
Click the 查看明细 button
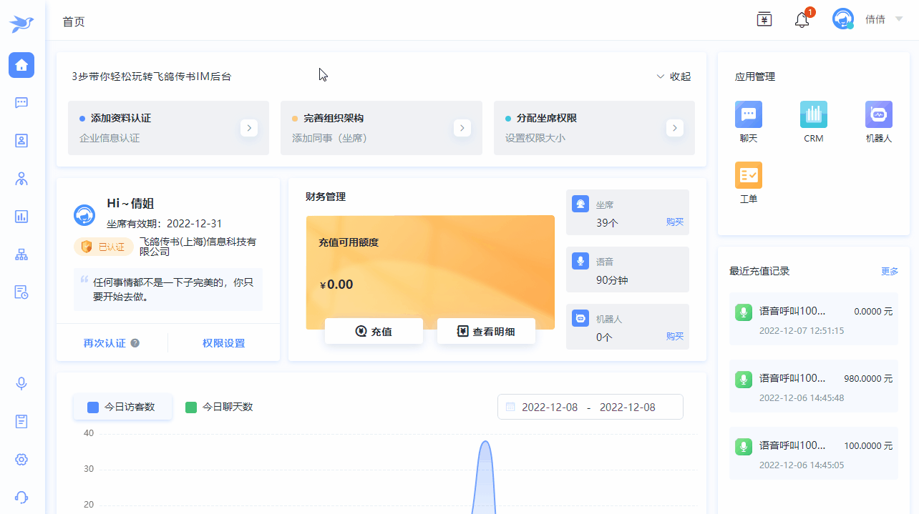(x=486, y=331)
